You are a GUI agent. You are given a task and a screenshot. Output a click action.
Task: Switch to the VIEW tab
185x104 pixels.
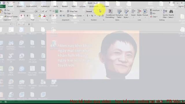click(x=73, y=6)
